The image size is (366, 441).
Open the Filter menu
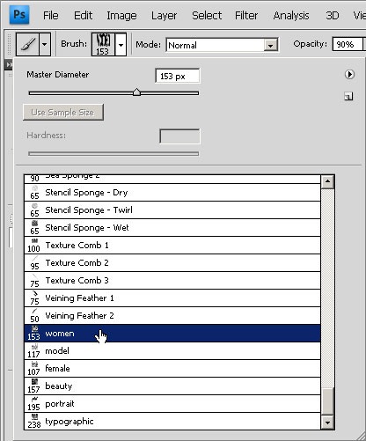246,15
